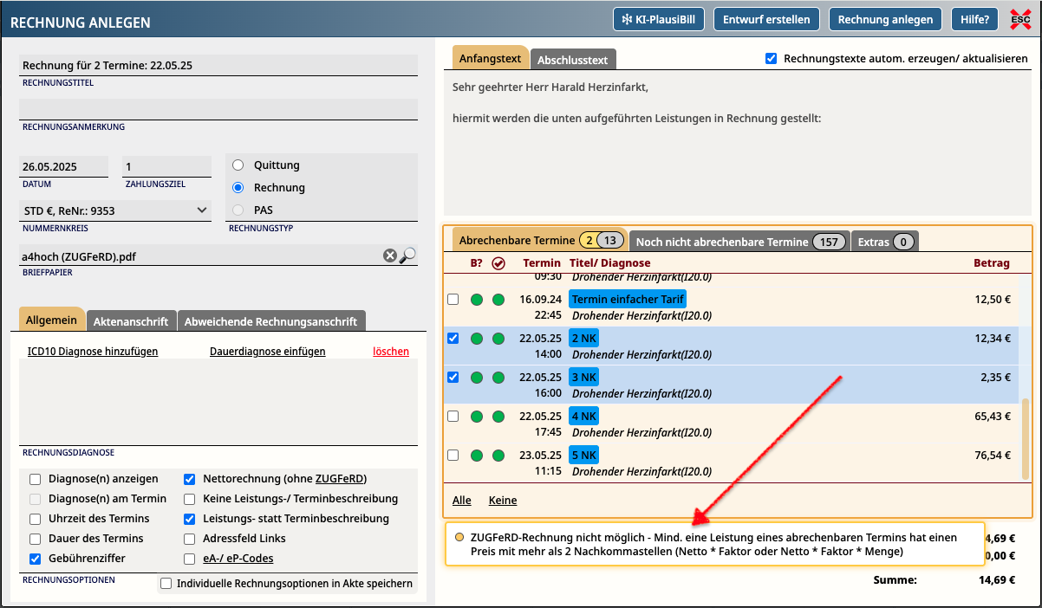This screenshot has height=608, width=1042.
Task: Open the Extras tab
Action: [884, 242]
